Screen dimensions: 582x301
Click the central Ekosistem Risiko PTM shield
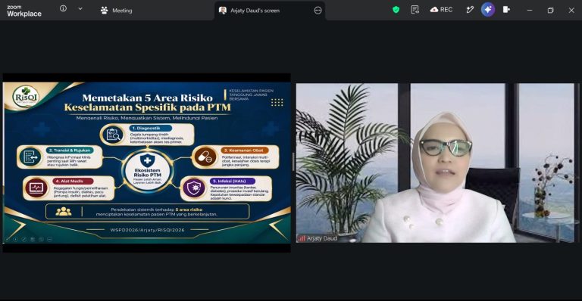tap(147, 160)
